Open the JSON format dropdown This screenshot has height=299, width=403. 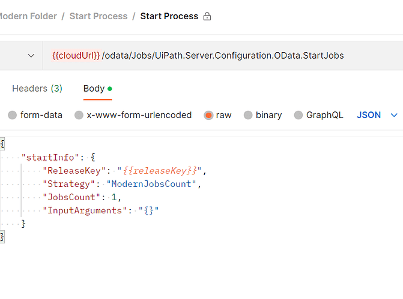[369, 115]
